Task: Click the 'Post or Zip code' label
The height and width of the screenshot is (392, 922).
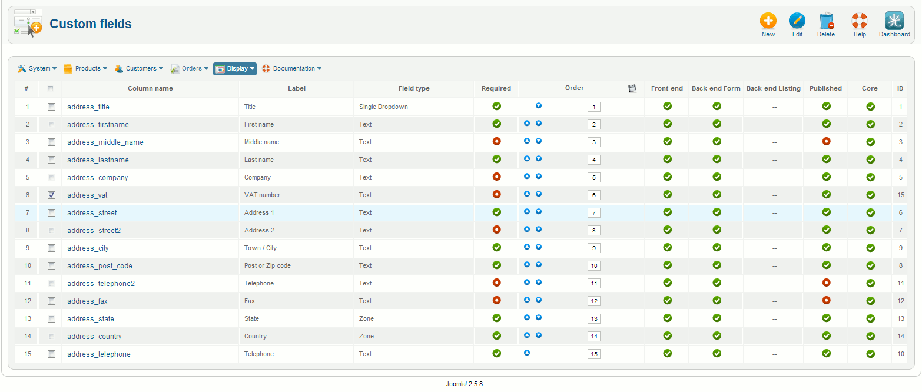Action: coord(267,265)
